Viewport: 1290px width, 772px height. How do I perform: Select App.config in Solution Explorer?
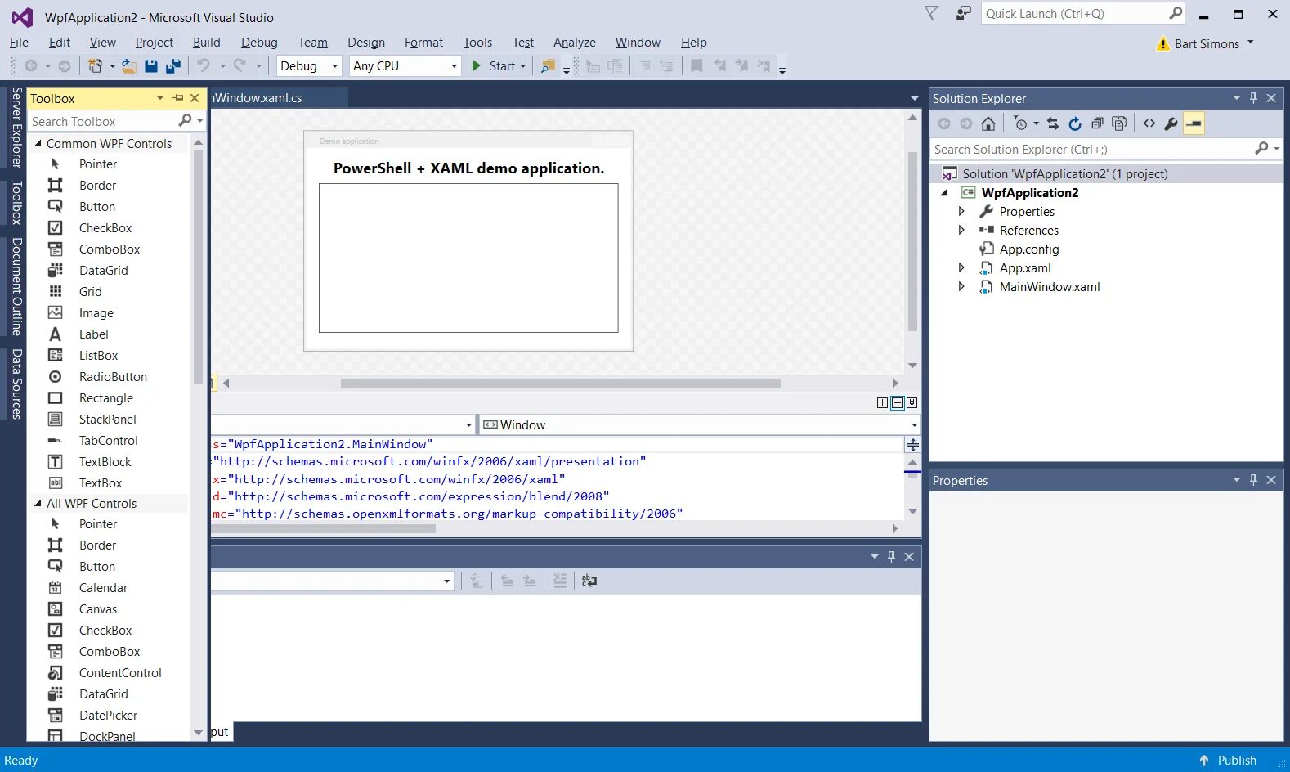coord(1029,249)
